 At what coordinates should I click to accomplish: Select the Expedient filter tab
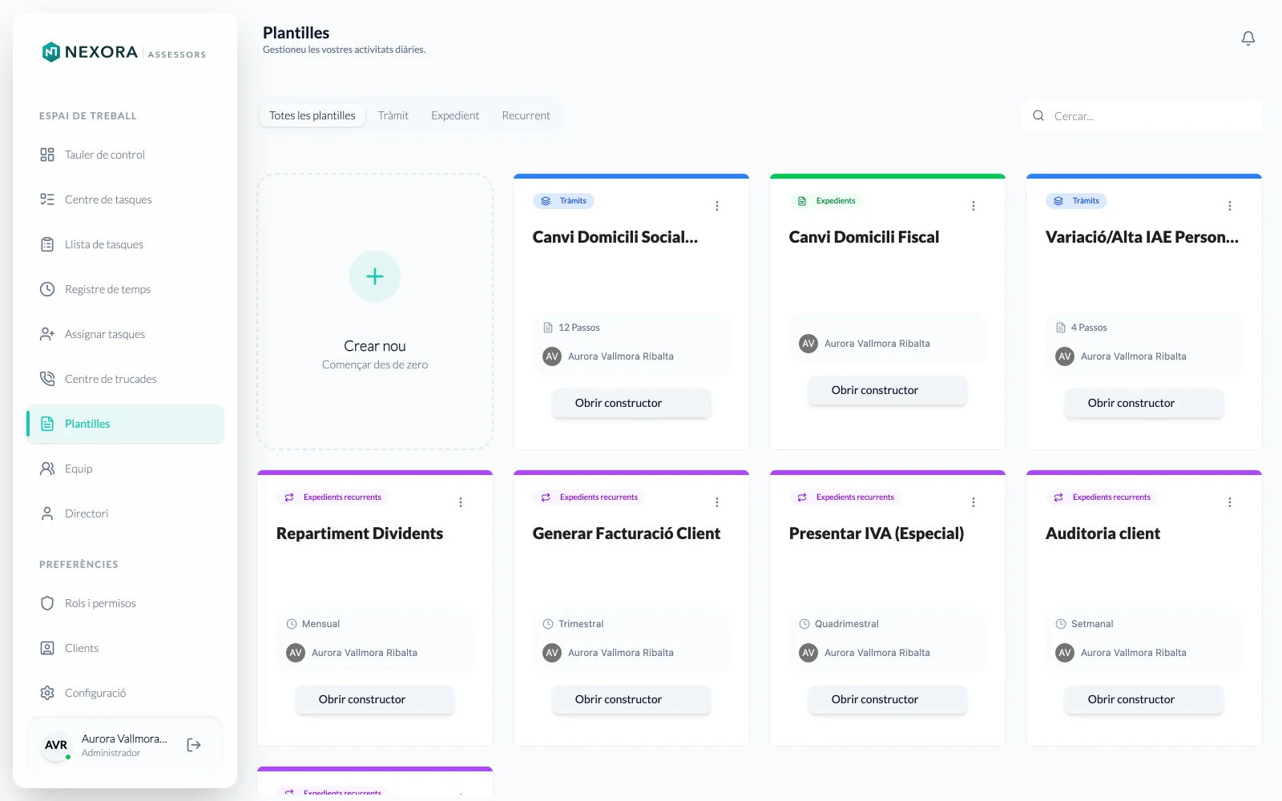tap(455, 115)
